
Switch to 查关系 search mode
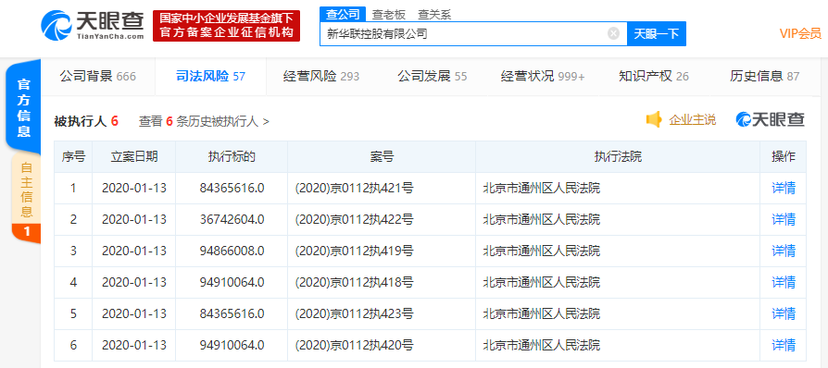pos(434,15)
